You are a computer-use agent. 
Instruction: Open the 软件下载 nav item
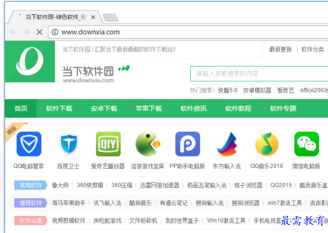[x=59, y=108]
